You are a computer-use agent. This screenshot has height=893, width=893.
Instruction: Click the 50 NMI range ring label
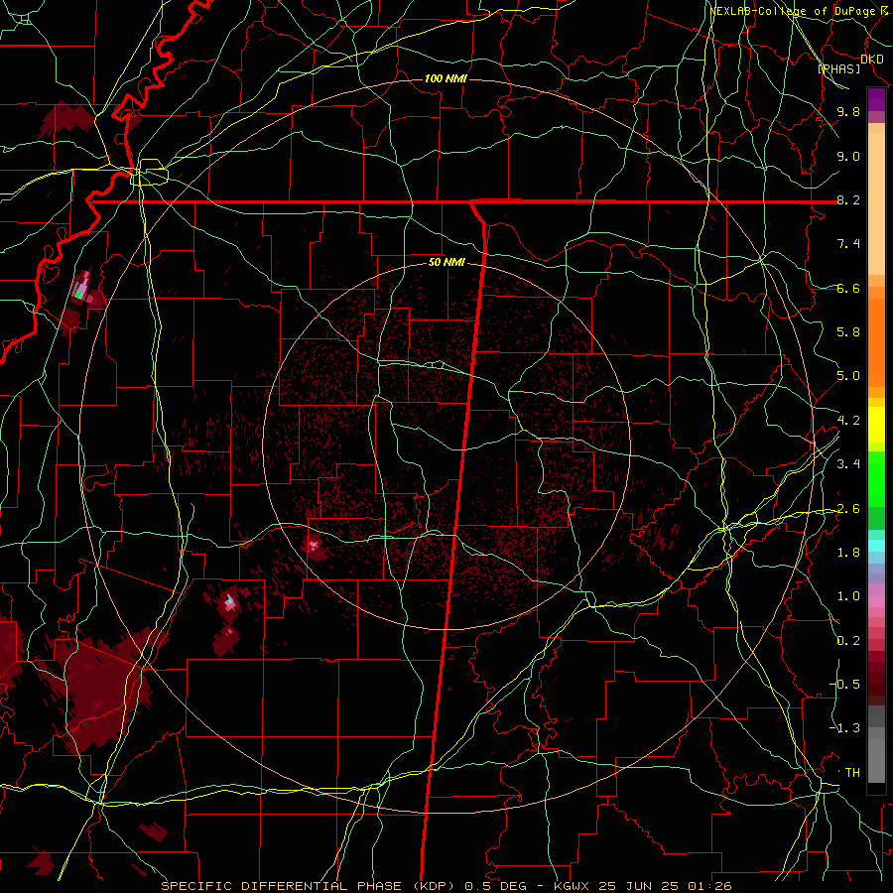coord(446,263)
